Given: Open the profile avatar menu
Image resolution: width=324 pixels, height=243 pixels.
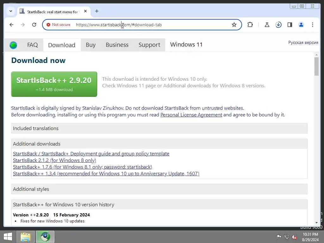Looking at the screenshot, I should tap(301, 25).
